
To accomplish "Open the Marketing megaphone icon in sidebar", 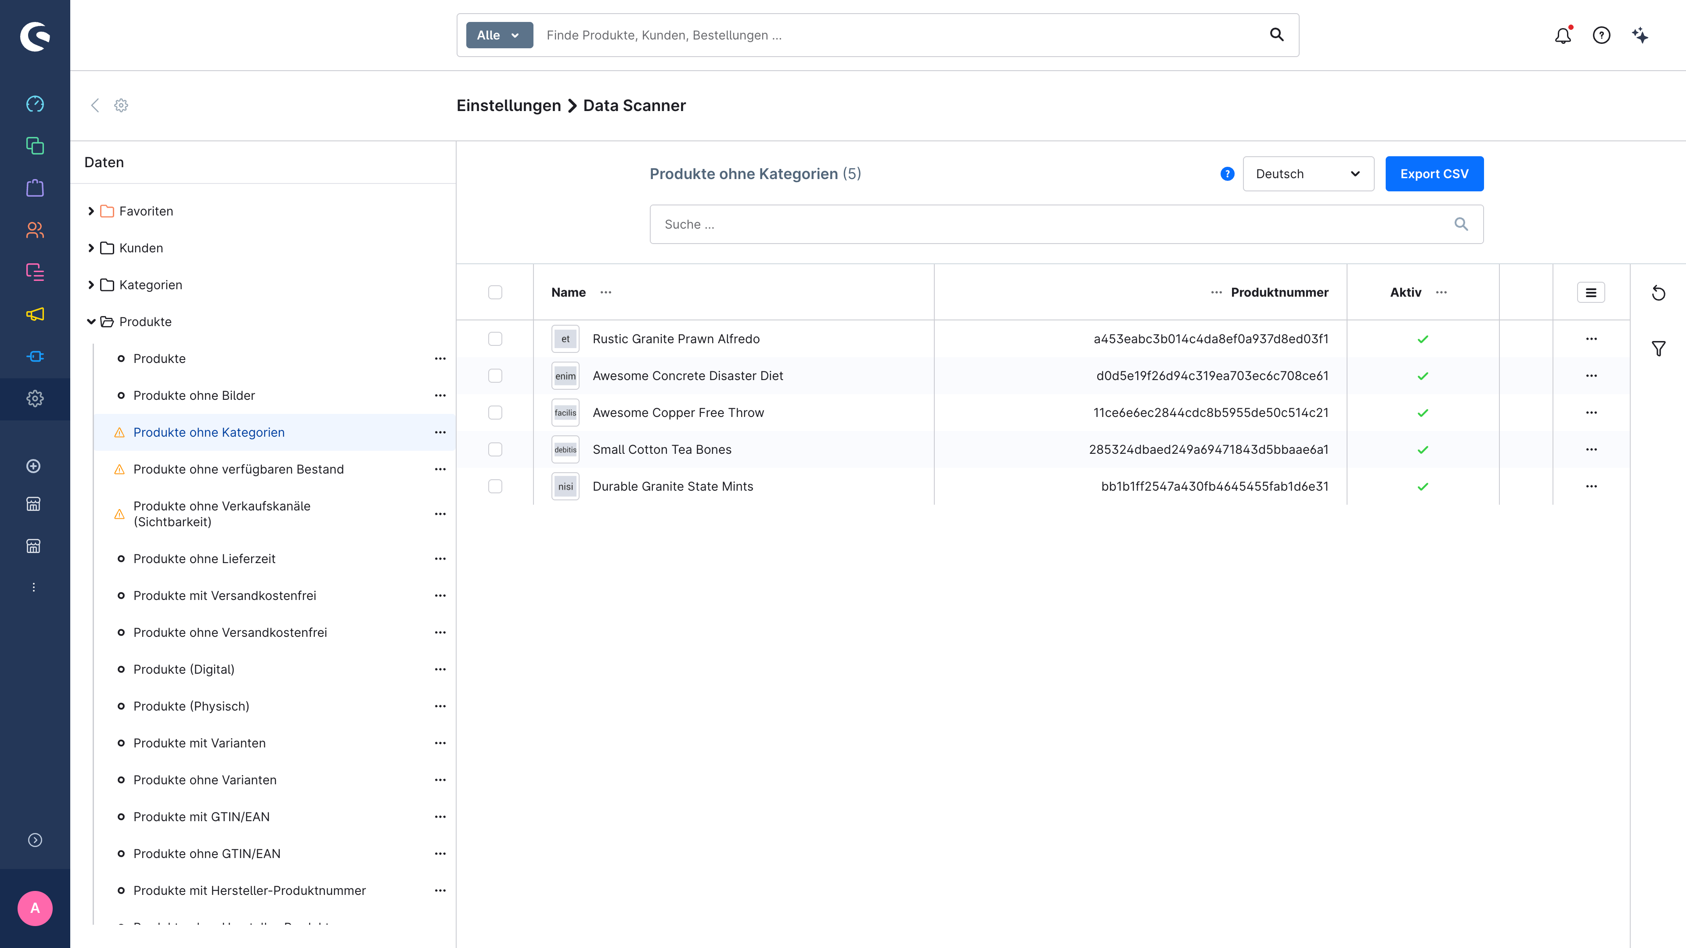I will click(35, 314).
